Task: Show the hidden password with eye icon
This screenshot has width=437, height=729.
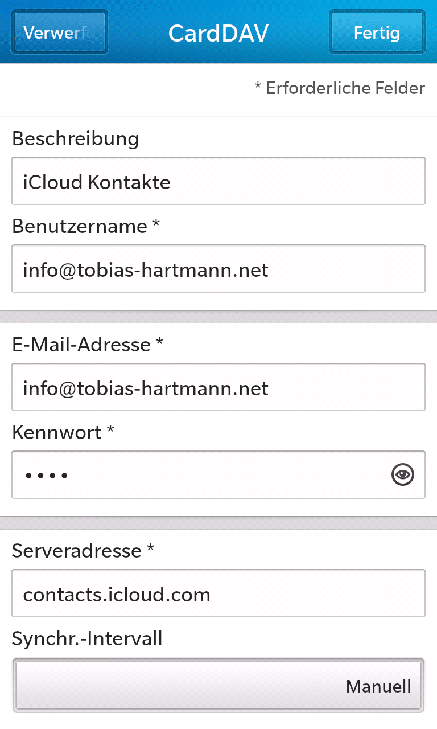Action: (x=403, y=474)
